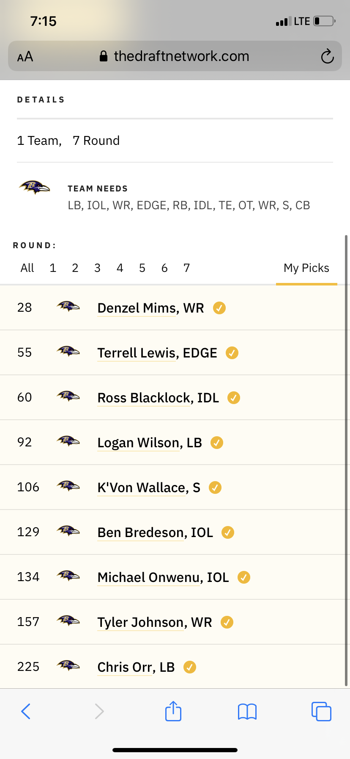Screen dimensions: 350x759
Task: Open Michael Onwenu player link
Action: (x=163, y=578)
